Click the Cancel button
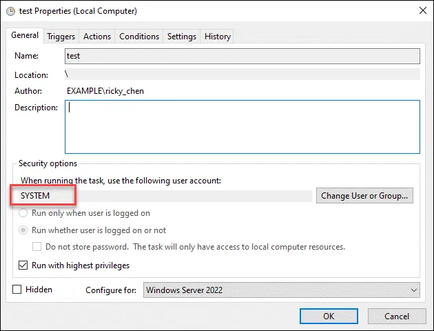Image resolution: width=434 pixels, height=331 pixels. 397,316
